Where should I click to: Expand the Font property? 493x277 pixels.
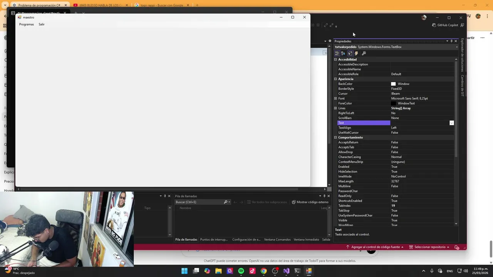tap(335, 98)
